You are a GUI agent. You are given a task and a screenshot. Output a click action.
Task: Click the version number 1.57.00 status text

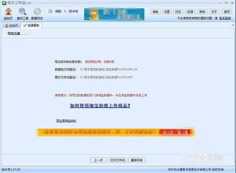[11, 170]
